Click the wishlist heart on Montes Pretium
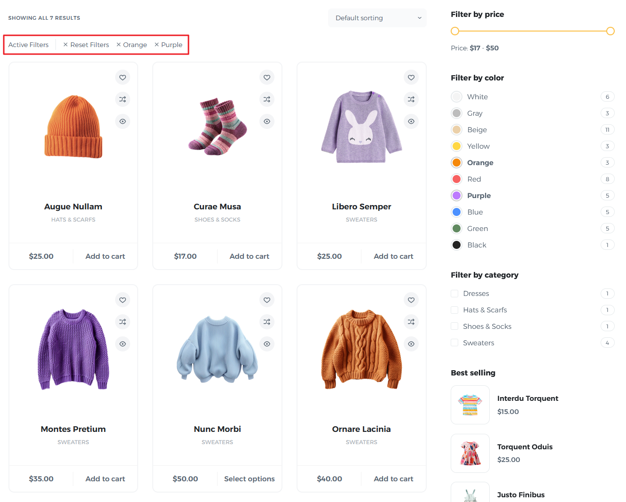Screen dimensions: 626x502 tap(123, 300)
